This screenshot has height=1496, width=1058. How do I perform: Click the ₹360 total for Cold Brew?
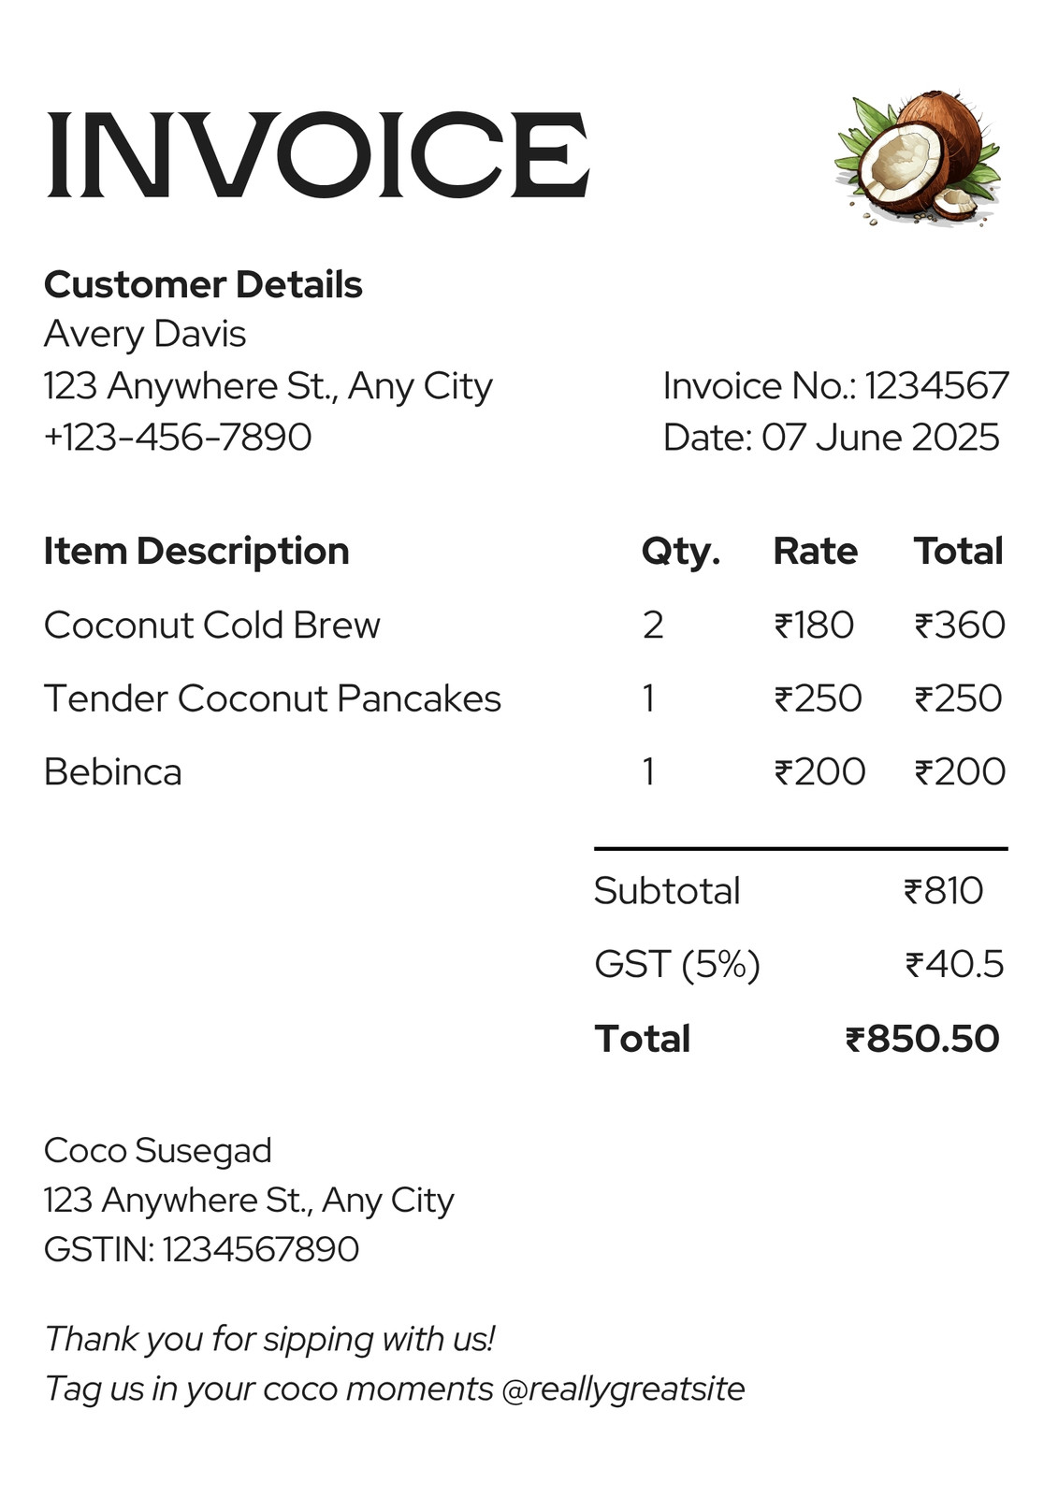tap(960, 625)
